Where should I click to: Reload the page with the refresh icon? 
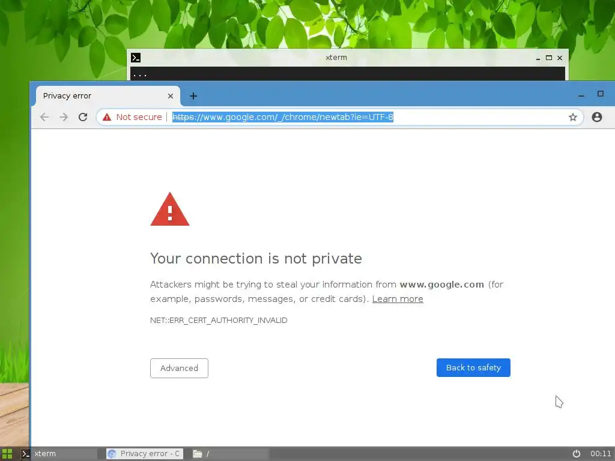(83, 117)
